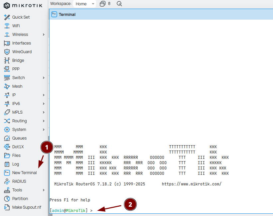Open the Workspace Home dropdown
The image size is (273, 216).
[85, 4]
